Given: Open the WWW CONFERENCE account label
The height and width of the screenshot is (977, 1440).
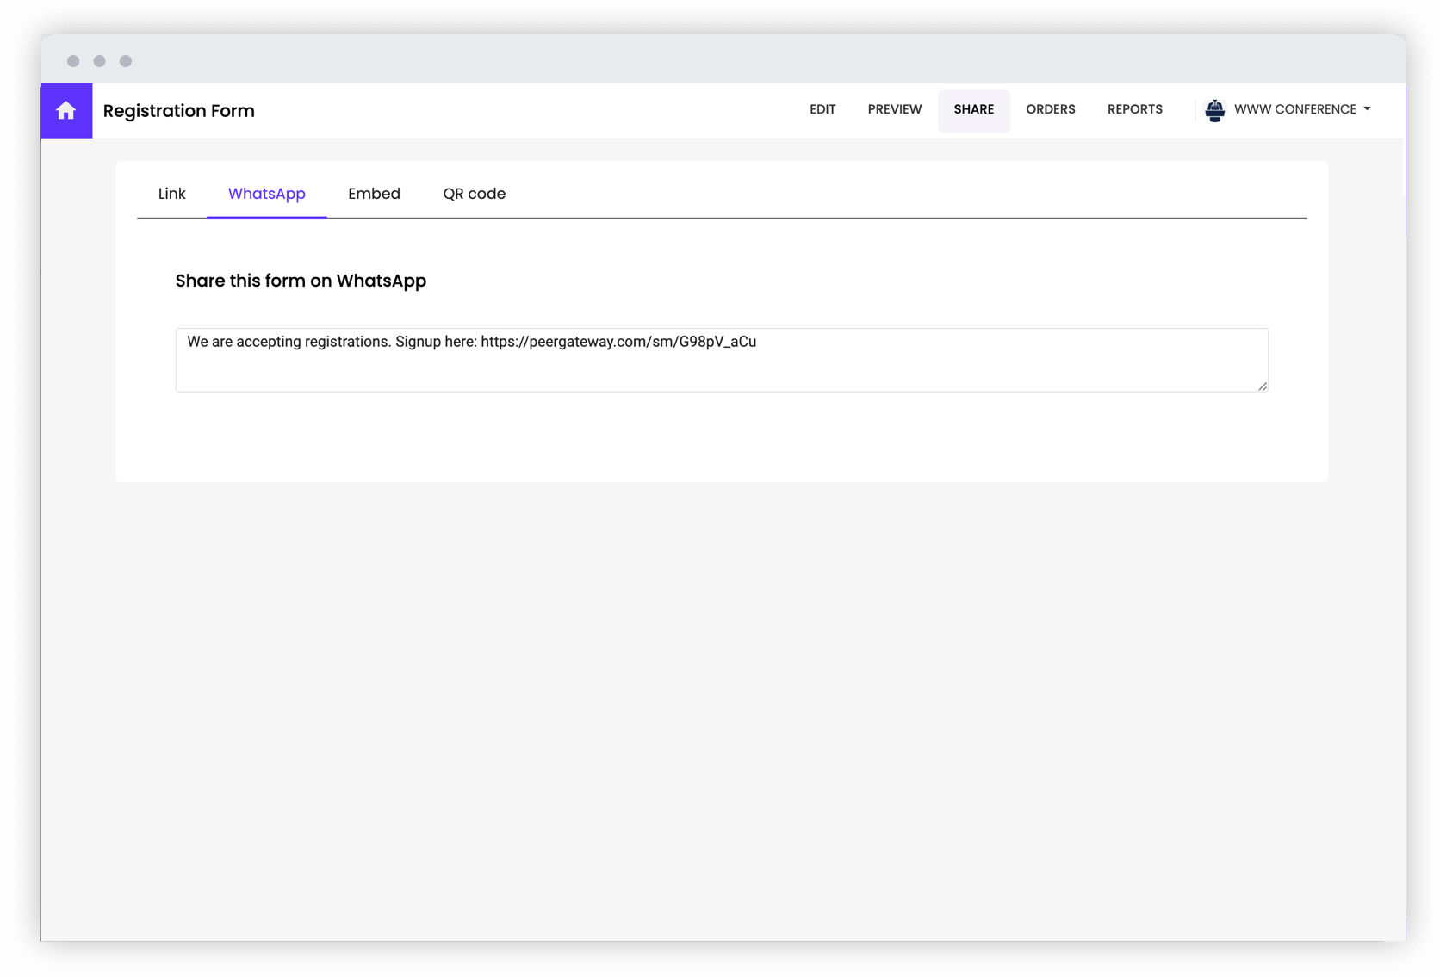Looking at the screenshot, I should [x=1294, y=109].
